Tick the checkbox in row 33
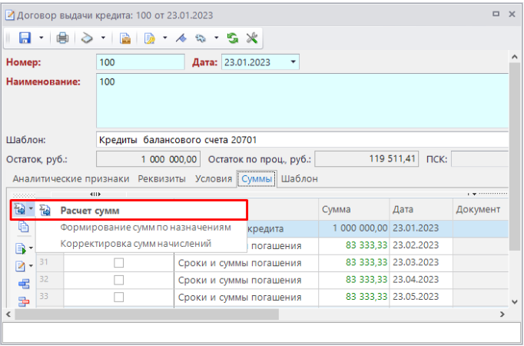Image resolution: width=524 pixels, height=346 pixels. click(x=118, y=297)
